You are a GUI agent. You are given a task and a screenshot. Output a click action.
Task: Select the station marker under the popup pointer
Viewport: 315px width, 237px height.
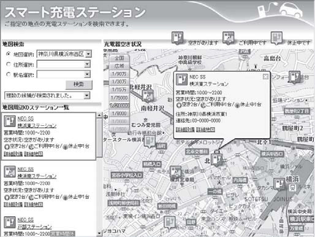click(217, 160)
